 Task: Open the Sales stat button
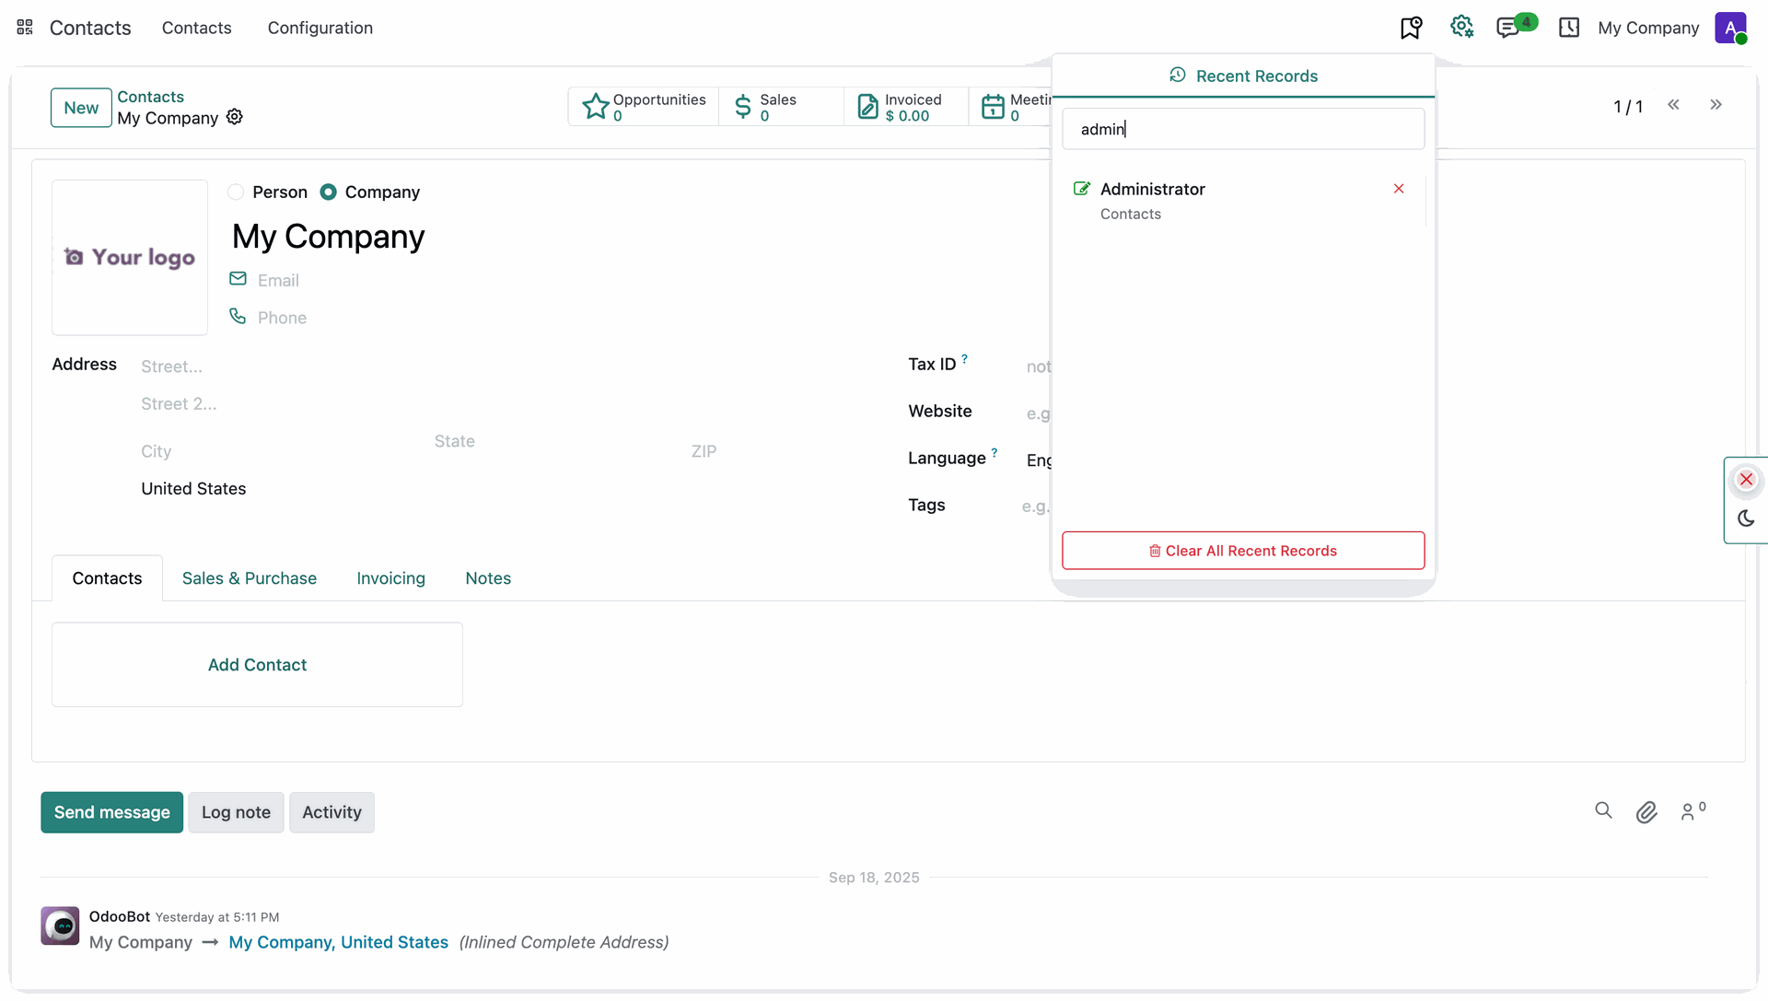pyautogui.click(x=781, y=107)
